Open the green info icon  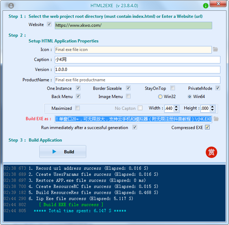205,6
